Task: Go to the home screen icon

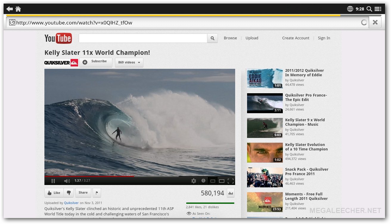Action: click(18, 9)
